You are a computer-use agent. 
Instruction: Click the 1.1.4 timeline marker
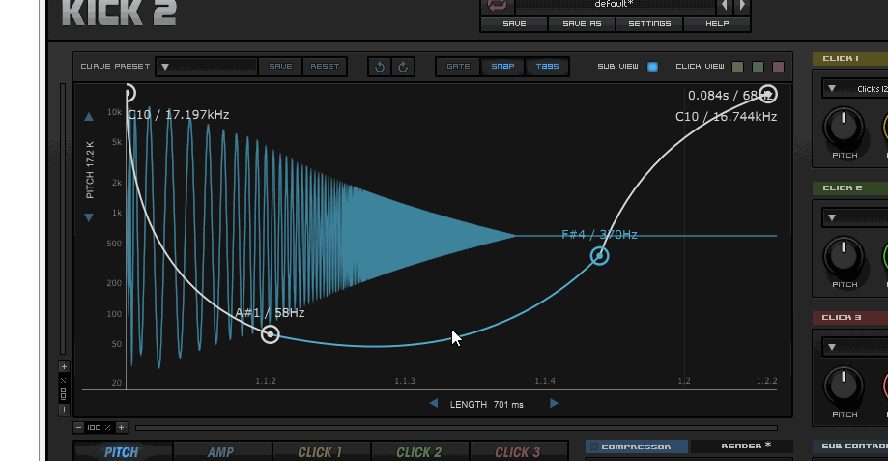point(545,381)
